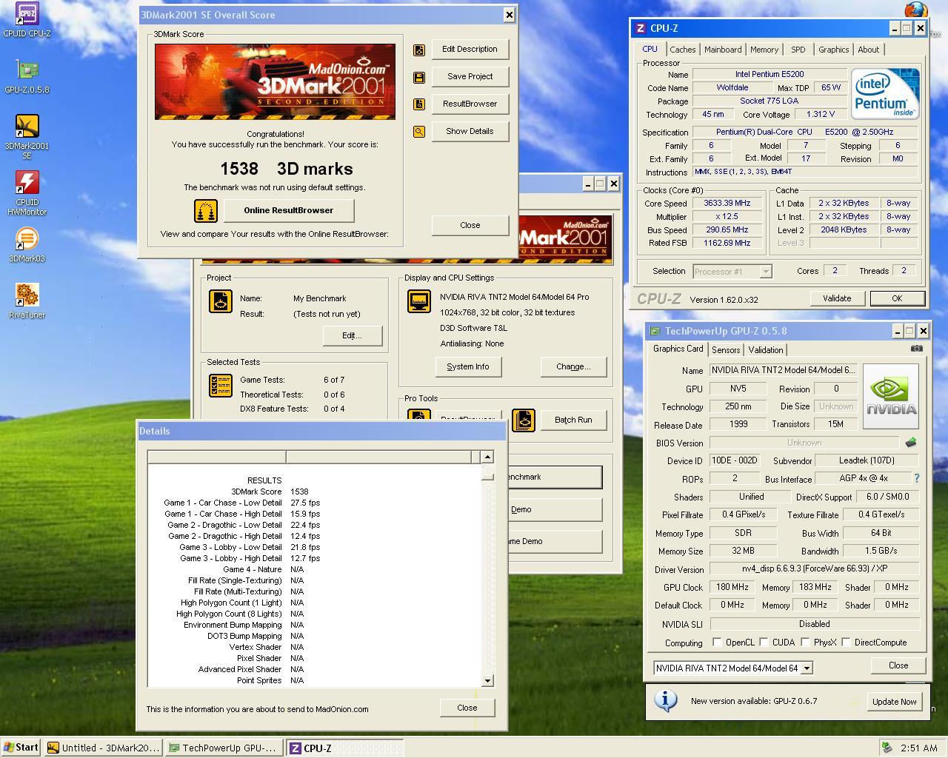Click OK in the CPU-Z window

pos(897,298)
